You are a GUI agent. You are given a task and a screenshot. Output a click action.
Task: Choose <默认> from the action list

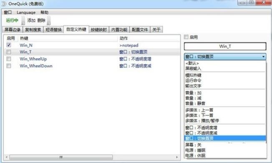click(x=225, y=63)
